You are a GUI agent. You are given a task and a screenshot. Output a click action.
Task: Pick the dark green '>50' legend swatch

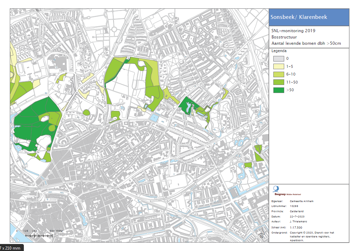click(279, 90)
